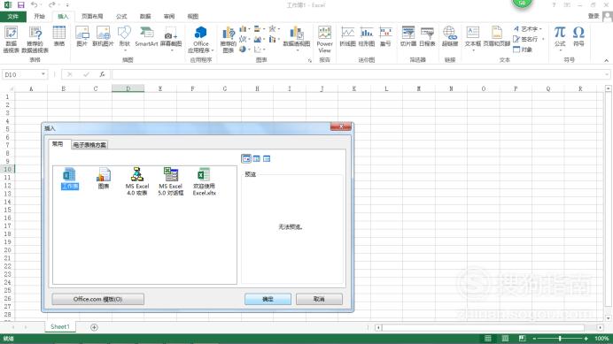Image resolution: width=613 pixels, height=344 pixels.
Task: Collapse the ribbon with the chevron arrow
Action: point(606,60)
